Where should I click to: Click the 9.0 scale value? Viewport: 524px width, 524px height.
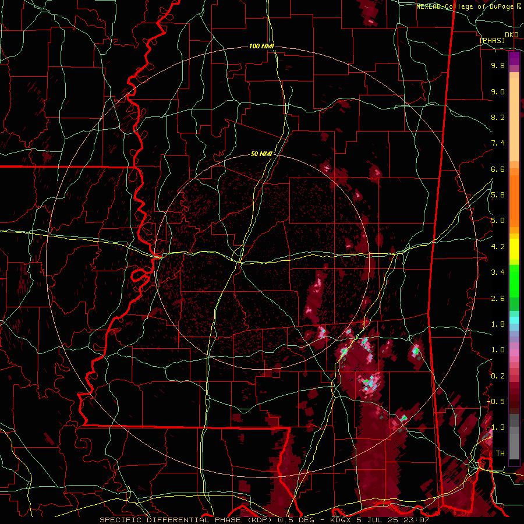[498, 91]
